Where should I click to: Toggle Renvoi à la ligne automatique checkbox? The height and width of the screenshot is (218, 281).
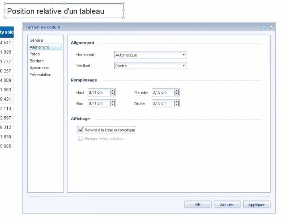click(x=80, y=130)
